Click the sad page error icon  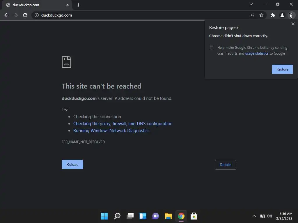click(x=67, y=62)
